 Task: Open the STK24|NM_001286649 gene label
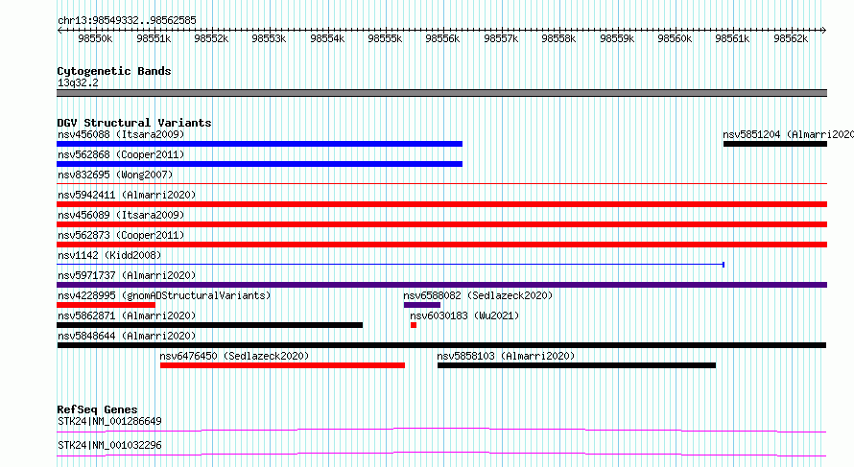(x=109, y=421)
